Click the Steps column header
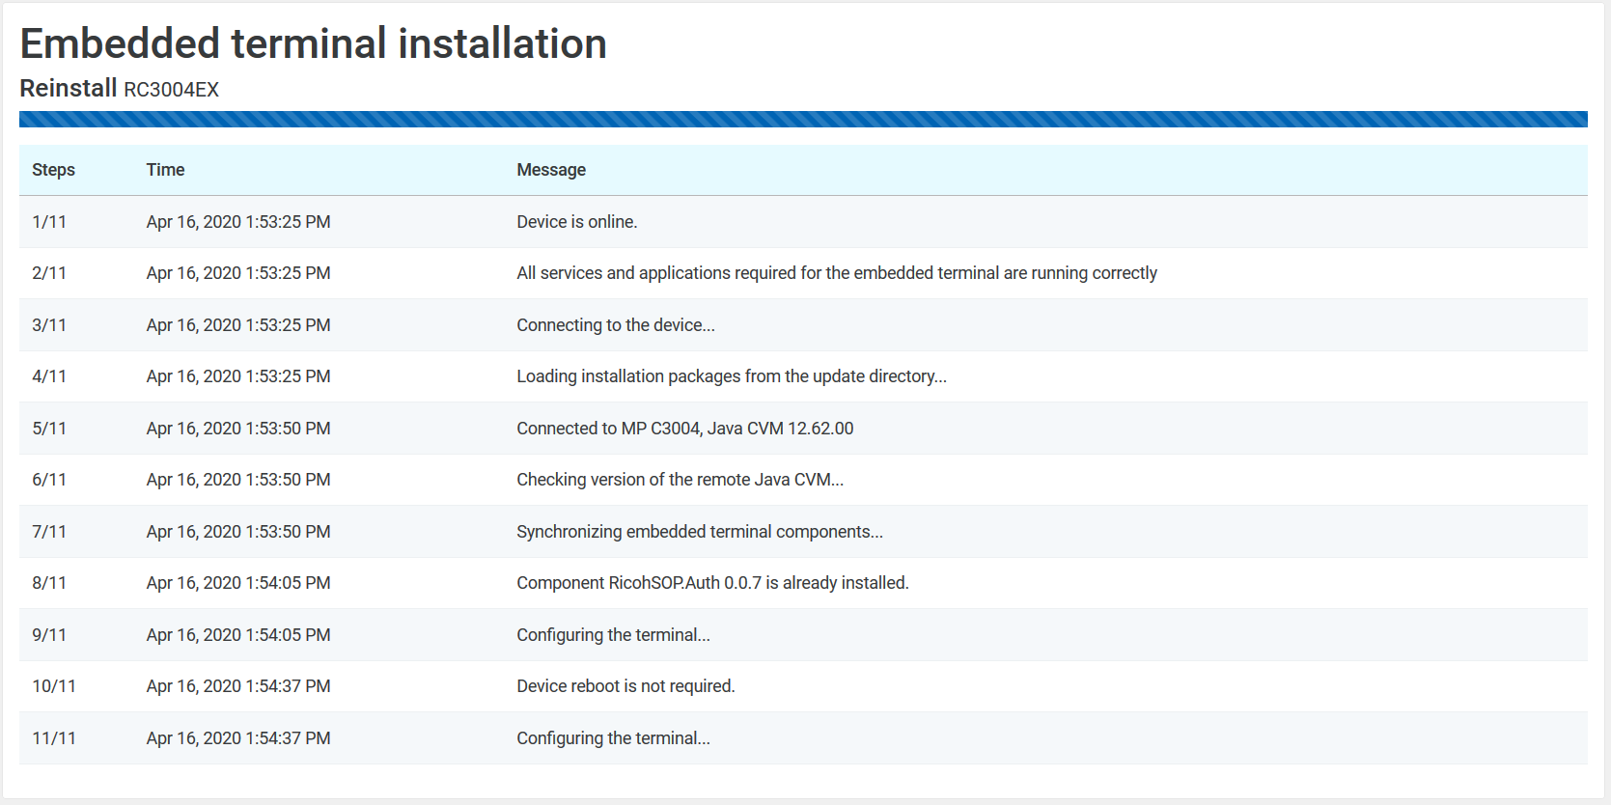Viewport: 1611px width, 805px height. pyautogui.click(x=53, y=170)
